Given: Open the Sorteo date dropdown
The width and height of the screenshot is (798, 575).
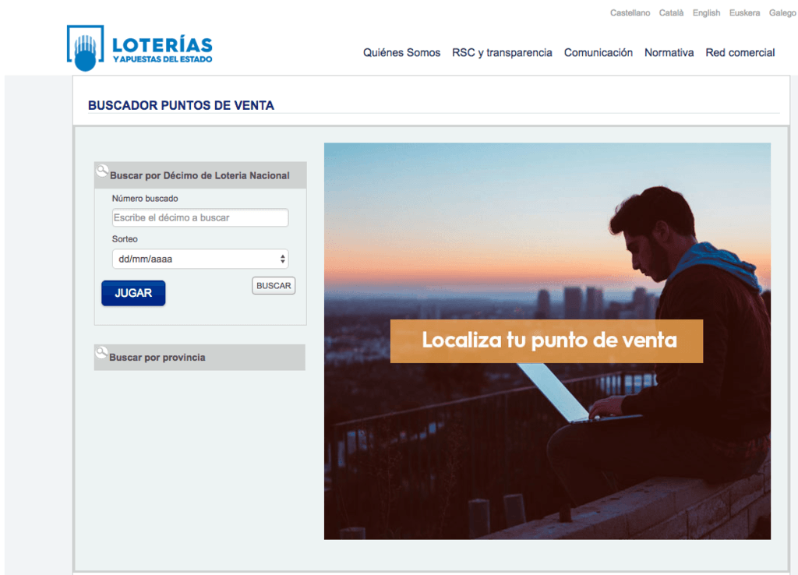Looking at the screenshot, I should click(x=200, y=259).
